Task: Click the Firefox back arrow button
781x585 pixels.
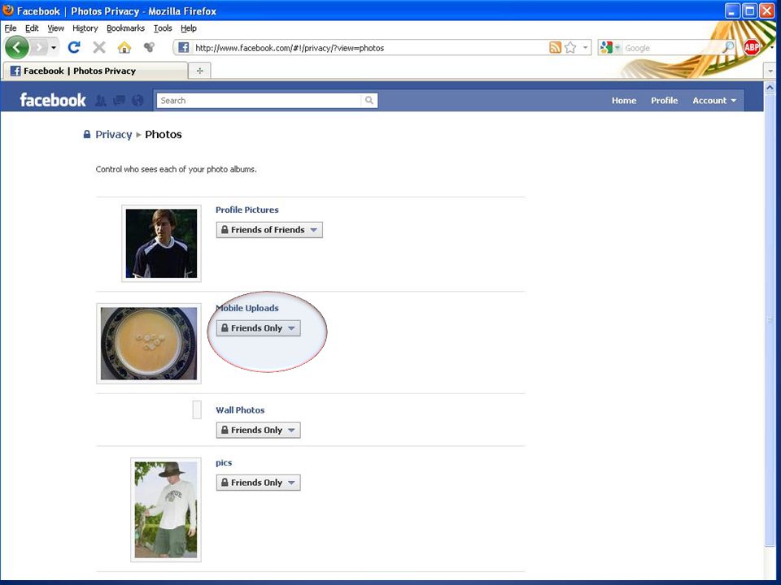Action: pyautogui.click(x=17, y=48)
